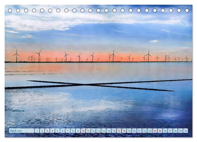Screen dimensions: 197x142
Task: Select day 9 in the calendar strip
Action: click(x=78, y=131)
